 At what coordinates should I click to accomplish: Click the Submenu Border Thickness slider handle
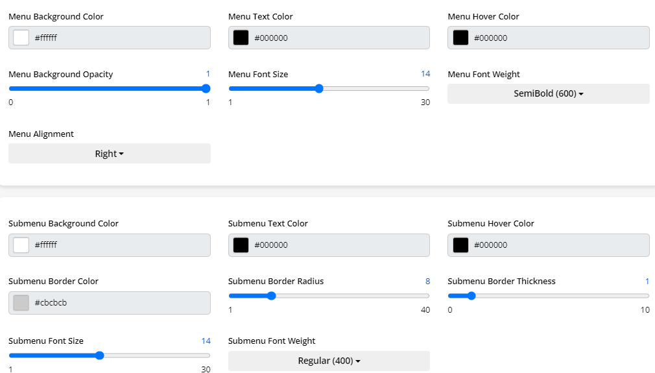(x=471, y=296)
